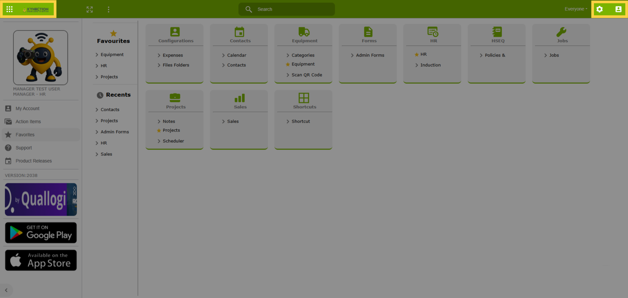The height and width of the screenshot is (298, 628).
Task: Open Categories in Equipment card
Action: [x=303, y=55]
